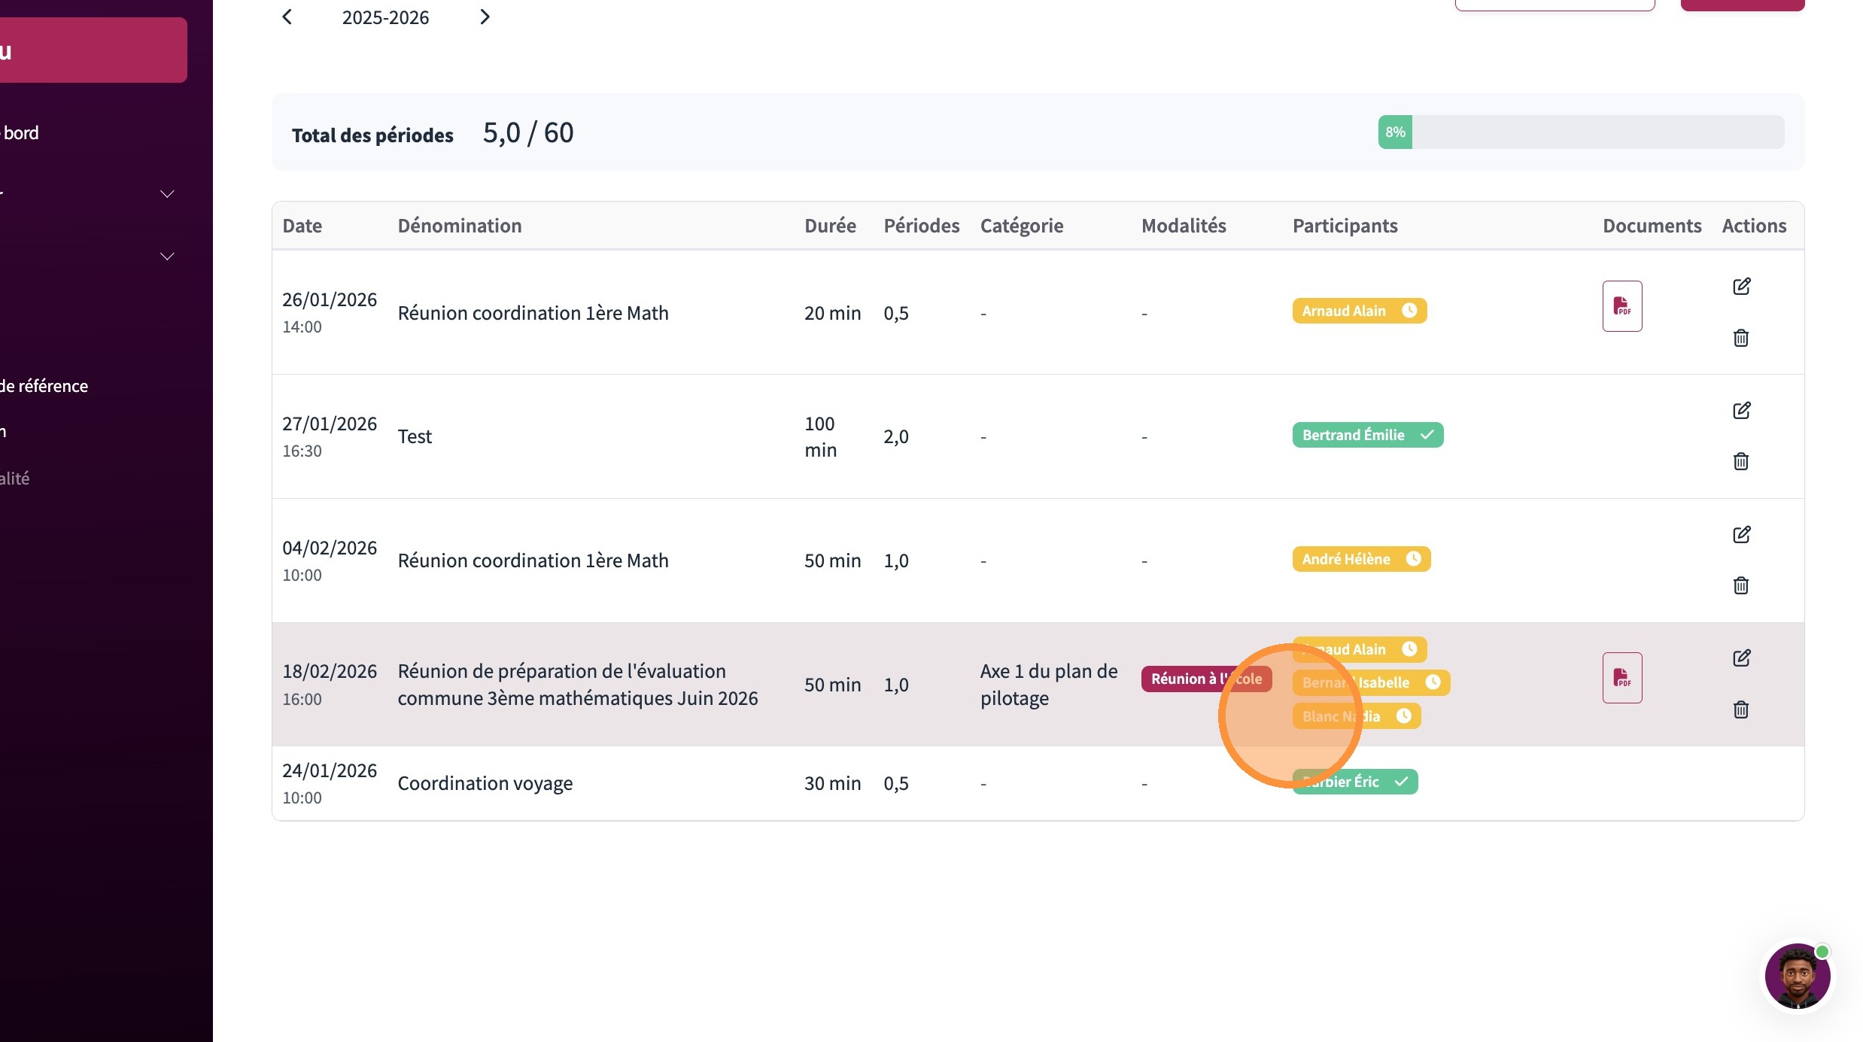Edit the 18/02/2026 évaluation commune meeting
The height and width of the screenshot is (1042, 1863).
(1741, 658)
